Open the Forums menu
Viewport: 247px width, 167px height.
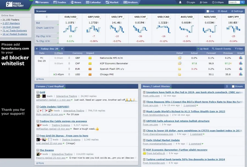[x=42, y=2]
